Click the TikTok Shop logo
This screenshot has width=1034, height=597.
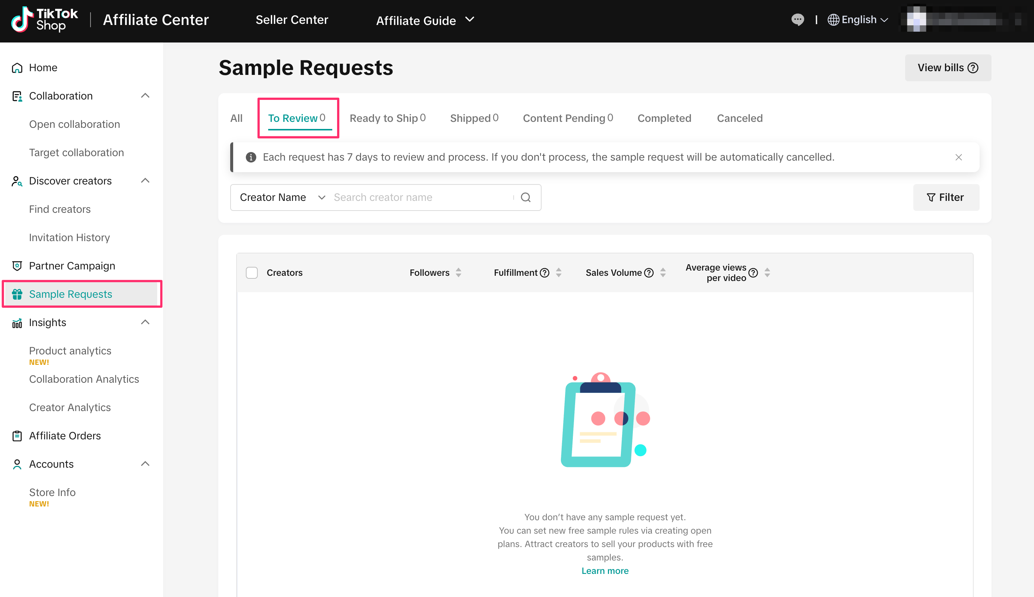point(44,19)
